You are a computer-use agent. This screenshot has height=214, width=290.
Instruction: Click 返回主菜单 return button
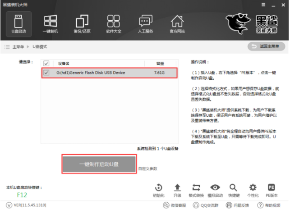coord(266,47)
